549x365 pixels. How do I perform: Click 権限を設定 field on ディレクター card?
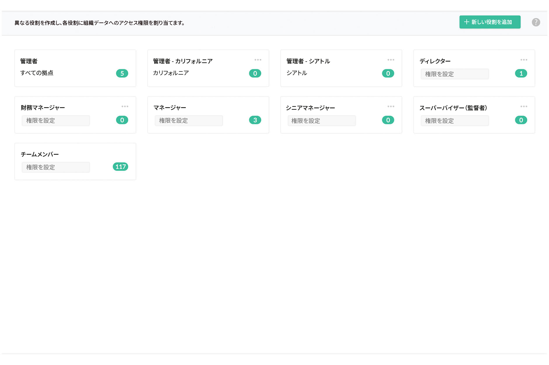[454, 74]
